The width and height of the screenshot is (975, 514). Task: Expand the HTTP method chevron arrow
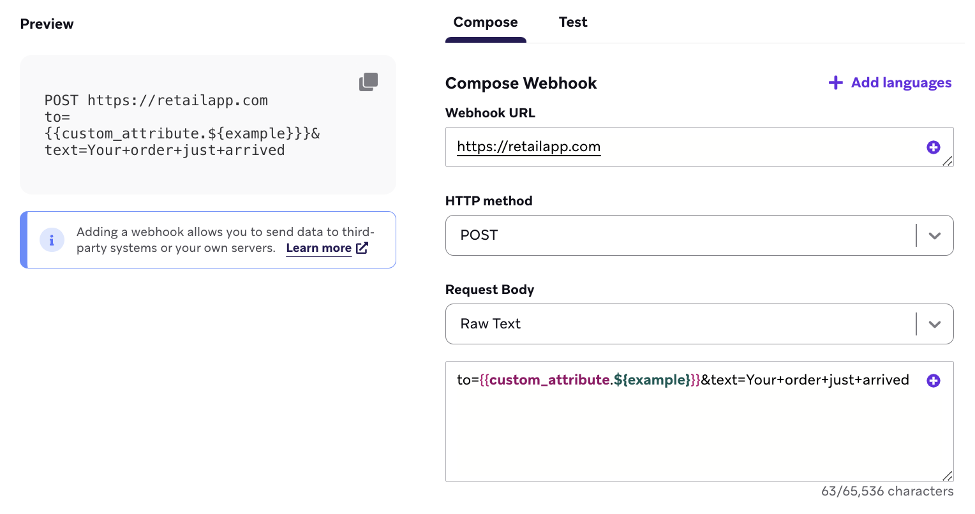pos(935,235)
